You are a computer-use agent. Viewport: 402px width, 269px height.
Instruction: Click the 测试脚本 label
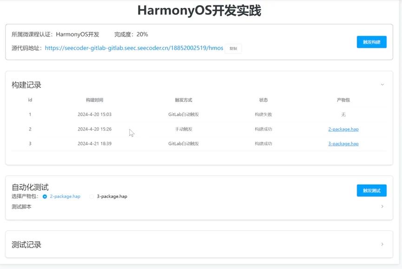tap(21, 207)
